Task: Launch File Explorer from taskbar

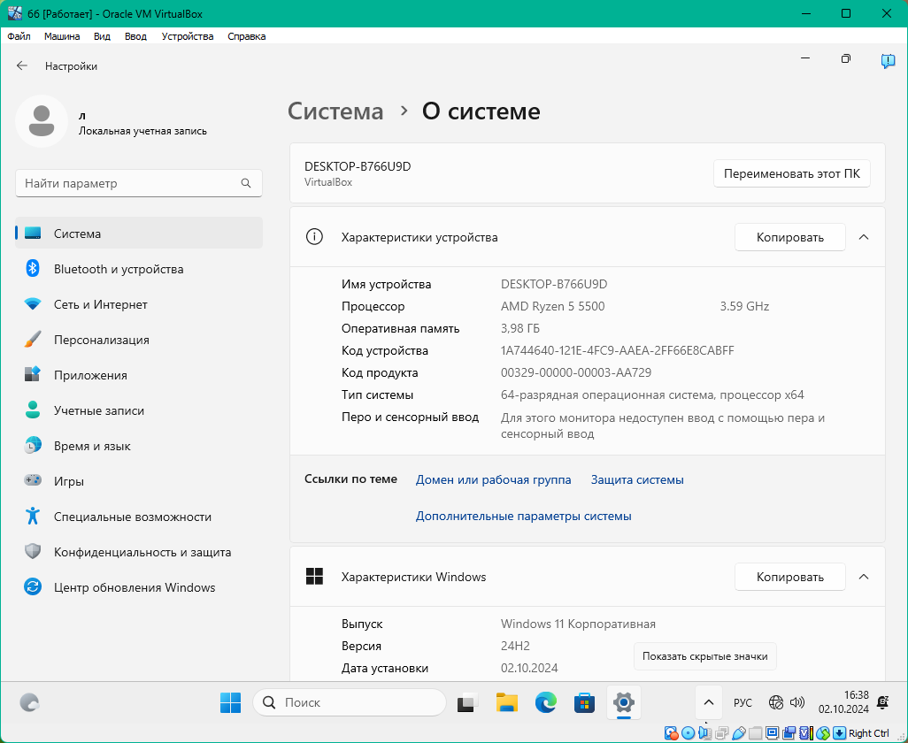Action: [x=507, y=702]
